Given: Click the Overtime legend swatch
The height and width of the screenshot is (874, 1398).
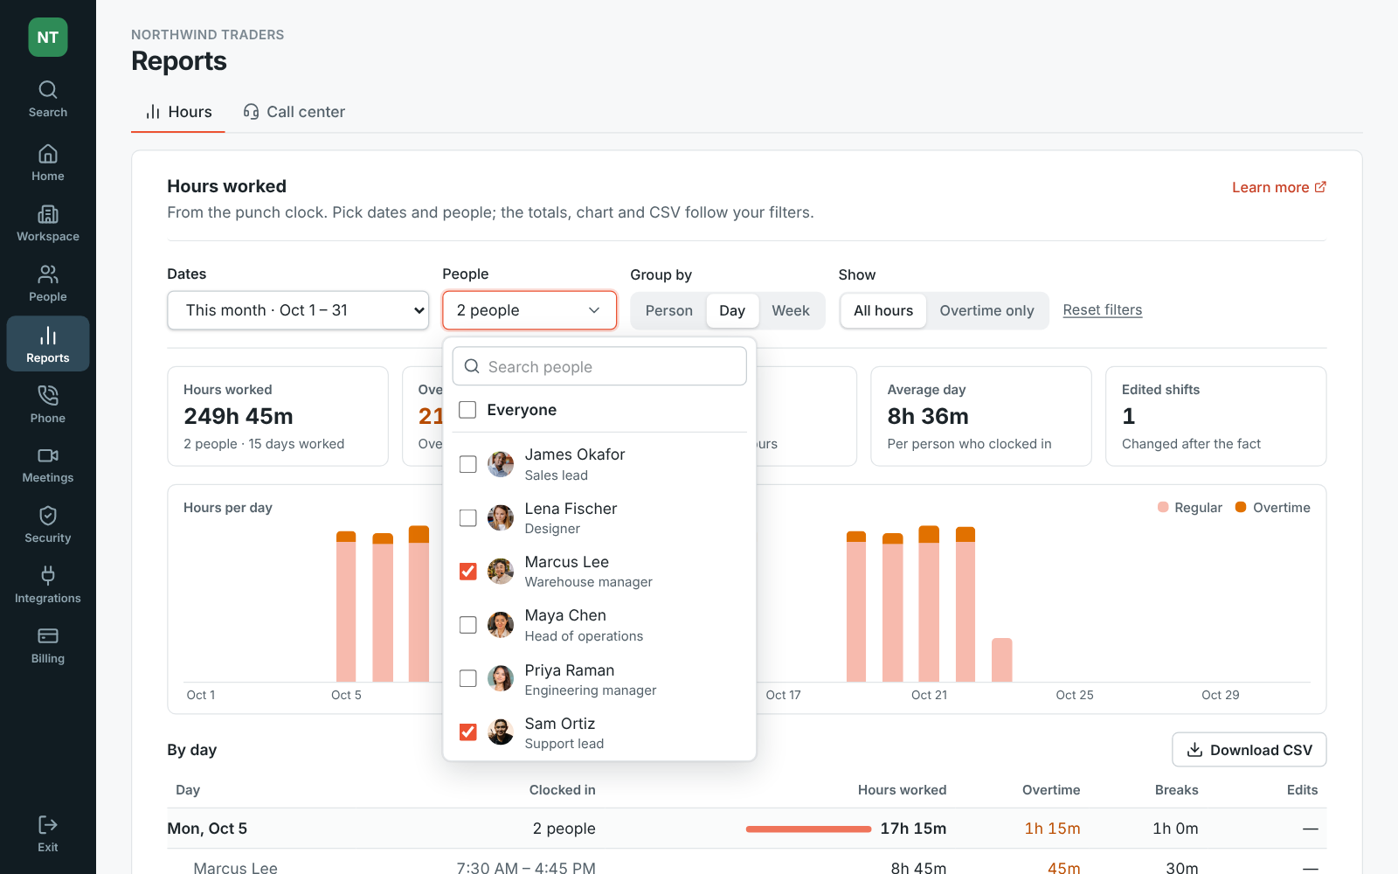Looking at the screenshot, I should (1241, 507).
